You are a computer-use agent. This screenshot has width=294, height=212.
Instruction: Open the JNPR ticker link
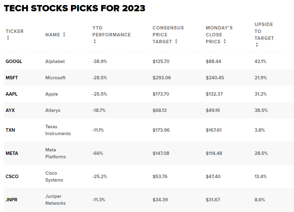[11, 200]
